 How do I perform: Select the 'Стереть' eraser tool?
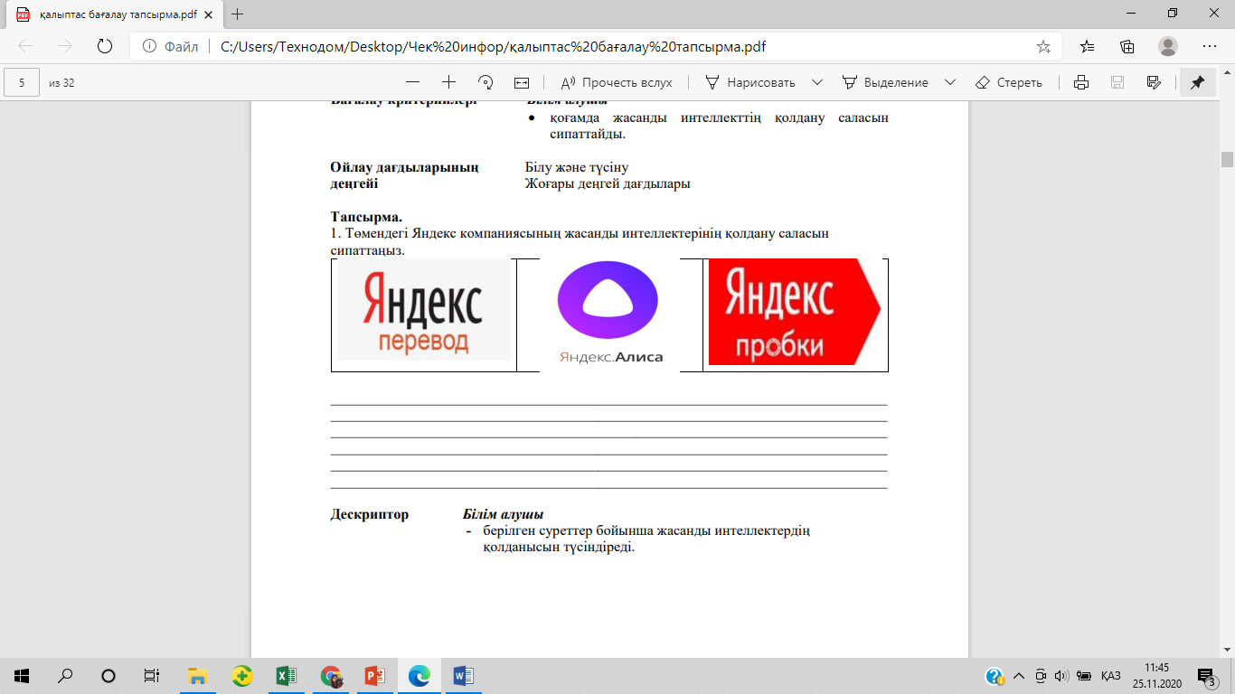coord(1009,82)
